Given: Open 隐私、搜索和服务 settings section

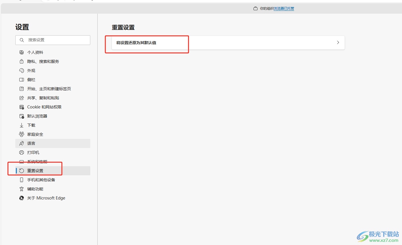Looking at the screenshot, I should point(53,61).
